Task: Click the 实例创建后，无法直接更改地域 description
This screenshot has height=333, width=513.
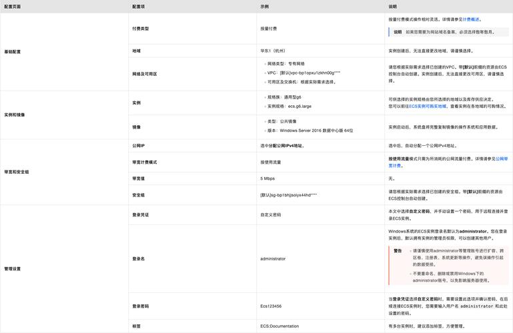Action: [x=431, y=51]
